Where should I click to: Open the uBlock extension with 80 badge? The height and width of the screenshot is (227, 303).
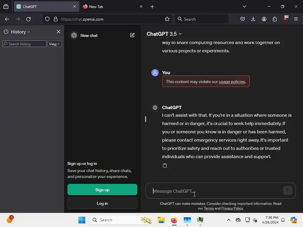pyautogui.click(x=286, y=19)
